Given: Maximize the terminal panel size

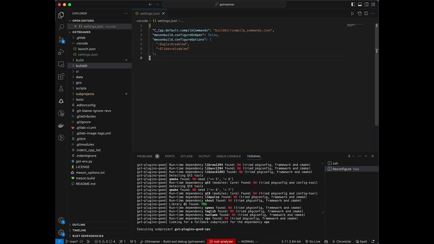Looking at the screenshot, I should (x=366, y=156).
